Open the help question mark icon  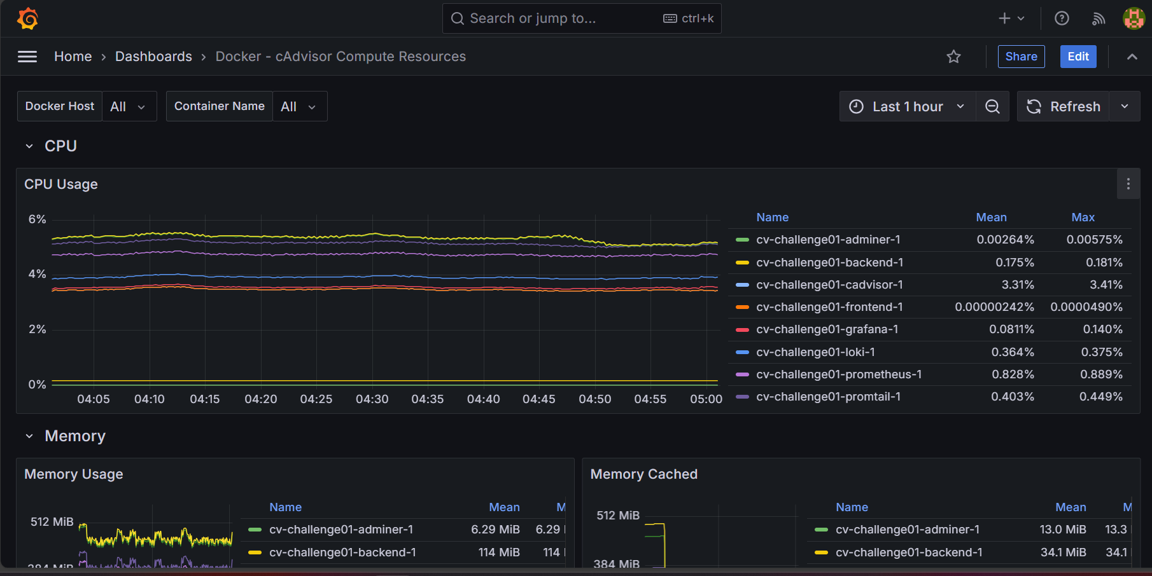point(1062,18)
